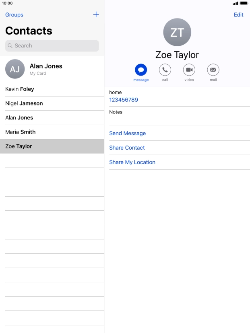Edit Zoe Taylor's contact details
The height and width of the screenshot is (333, 250).
coord(239,15)
